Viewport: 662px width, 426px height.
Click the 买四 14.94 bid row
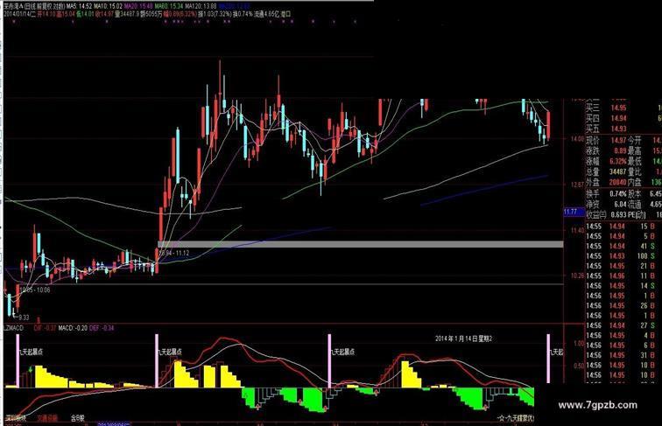point(607,118)
